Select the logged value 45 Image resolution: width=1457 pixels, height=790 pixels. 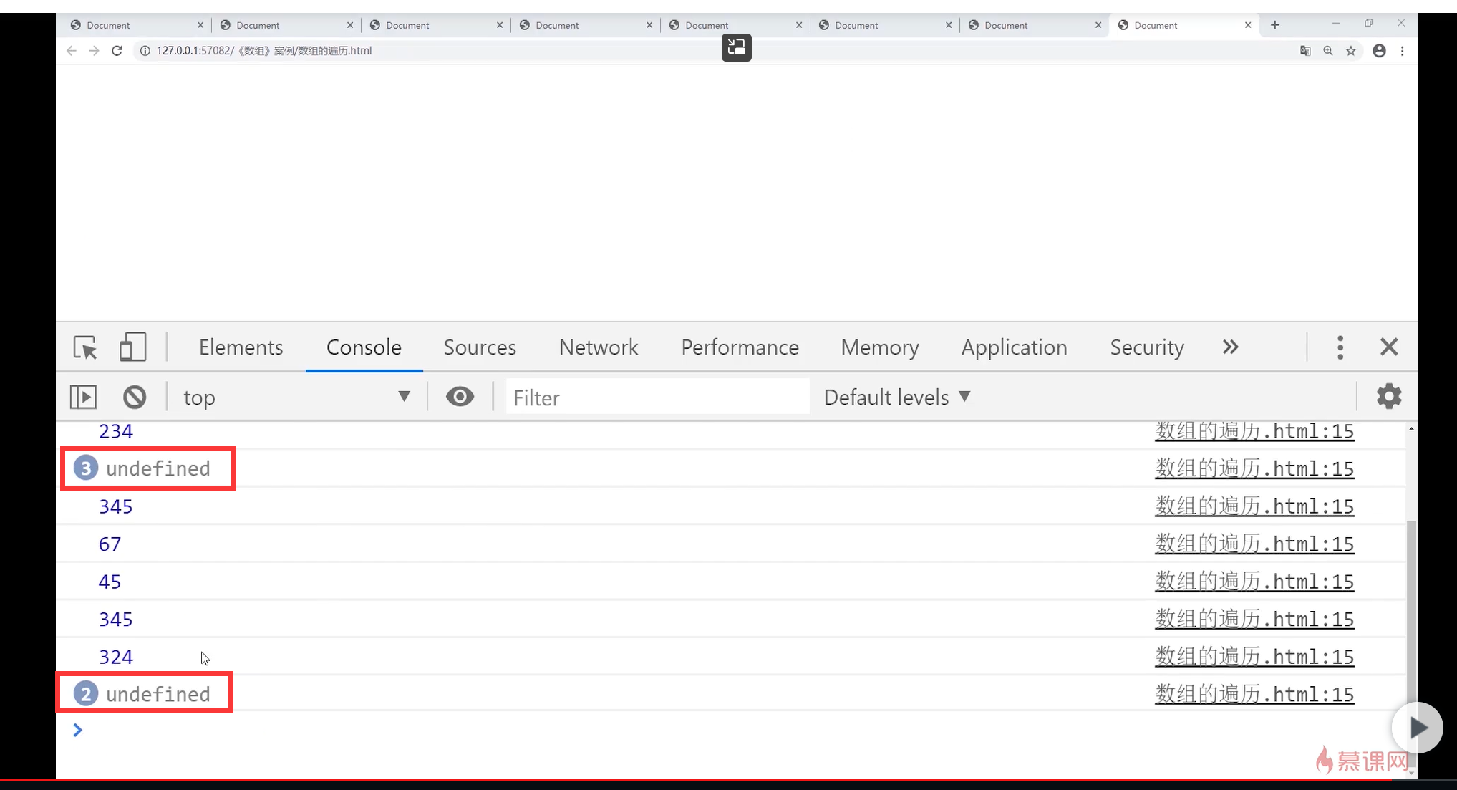(x=110, y=582)
